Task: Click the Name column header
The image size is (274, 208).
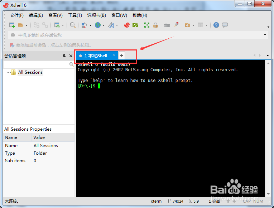Action: 17,137
